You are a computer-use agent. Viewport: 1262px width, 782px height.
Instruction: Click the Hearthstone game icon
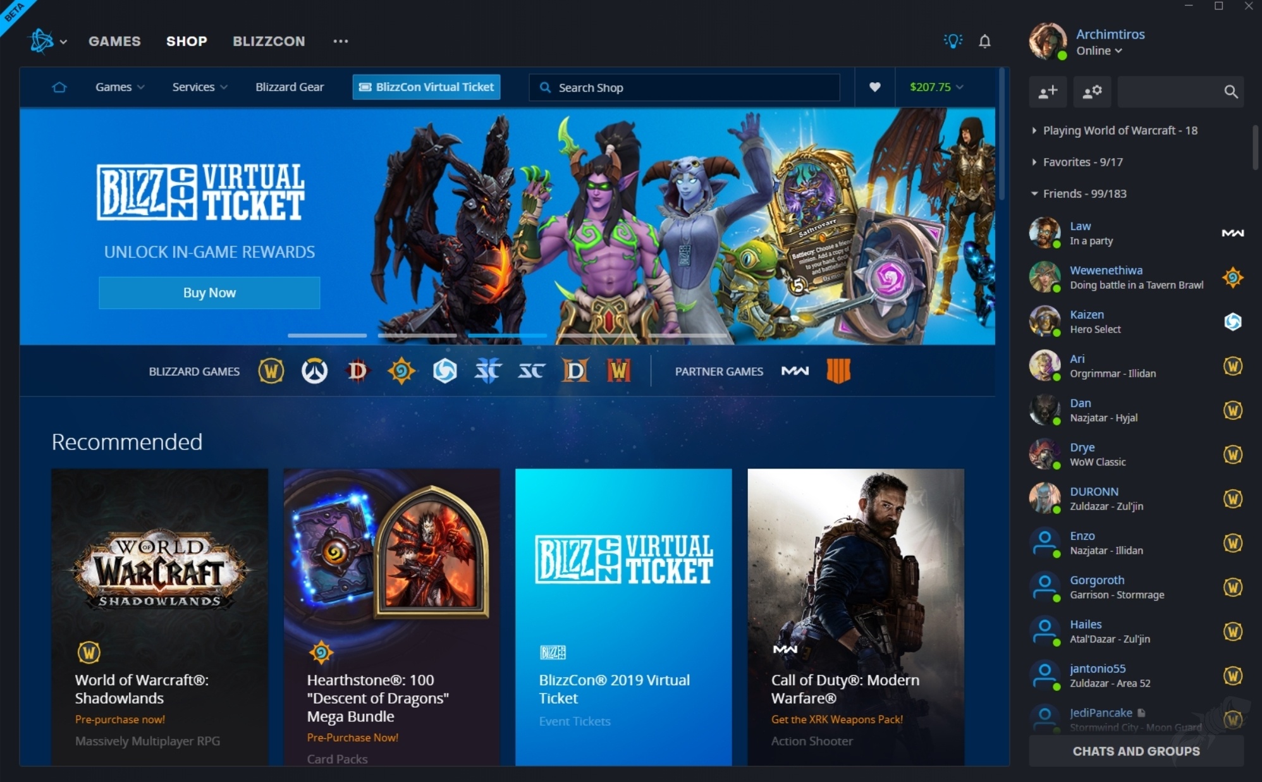coord(401,371)
